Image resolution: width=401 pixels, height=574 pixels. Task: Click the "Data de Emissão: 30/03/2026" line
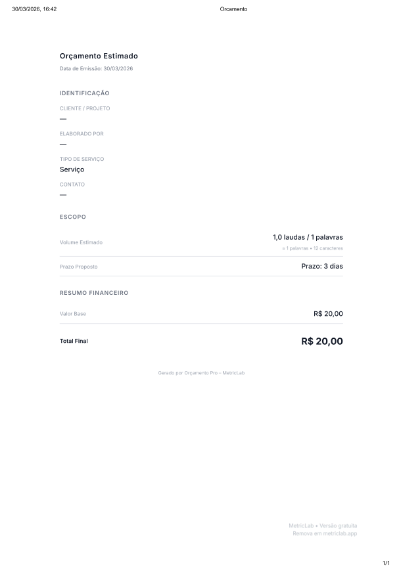[96, 68]
